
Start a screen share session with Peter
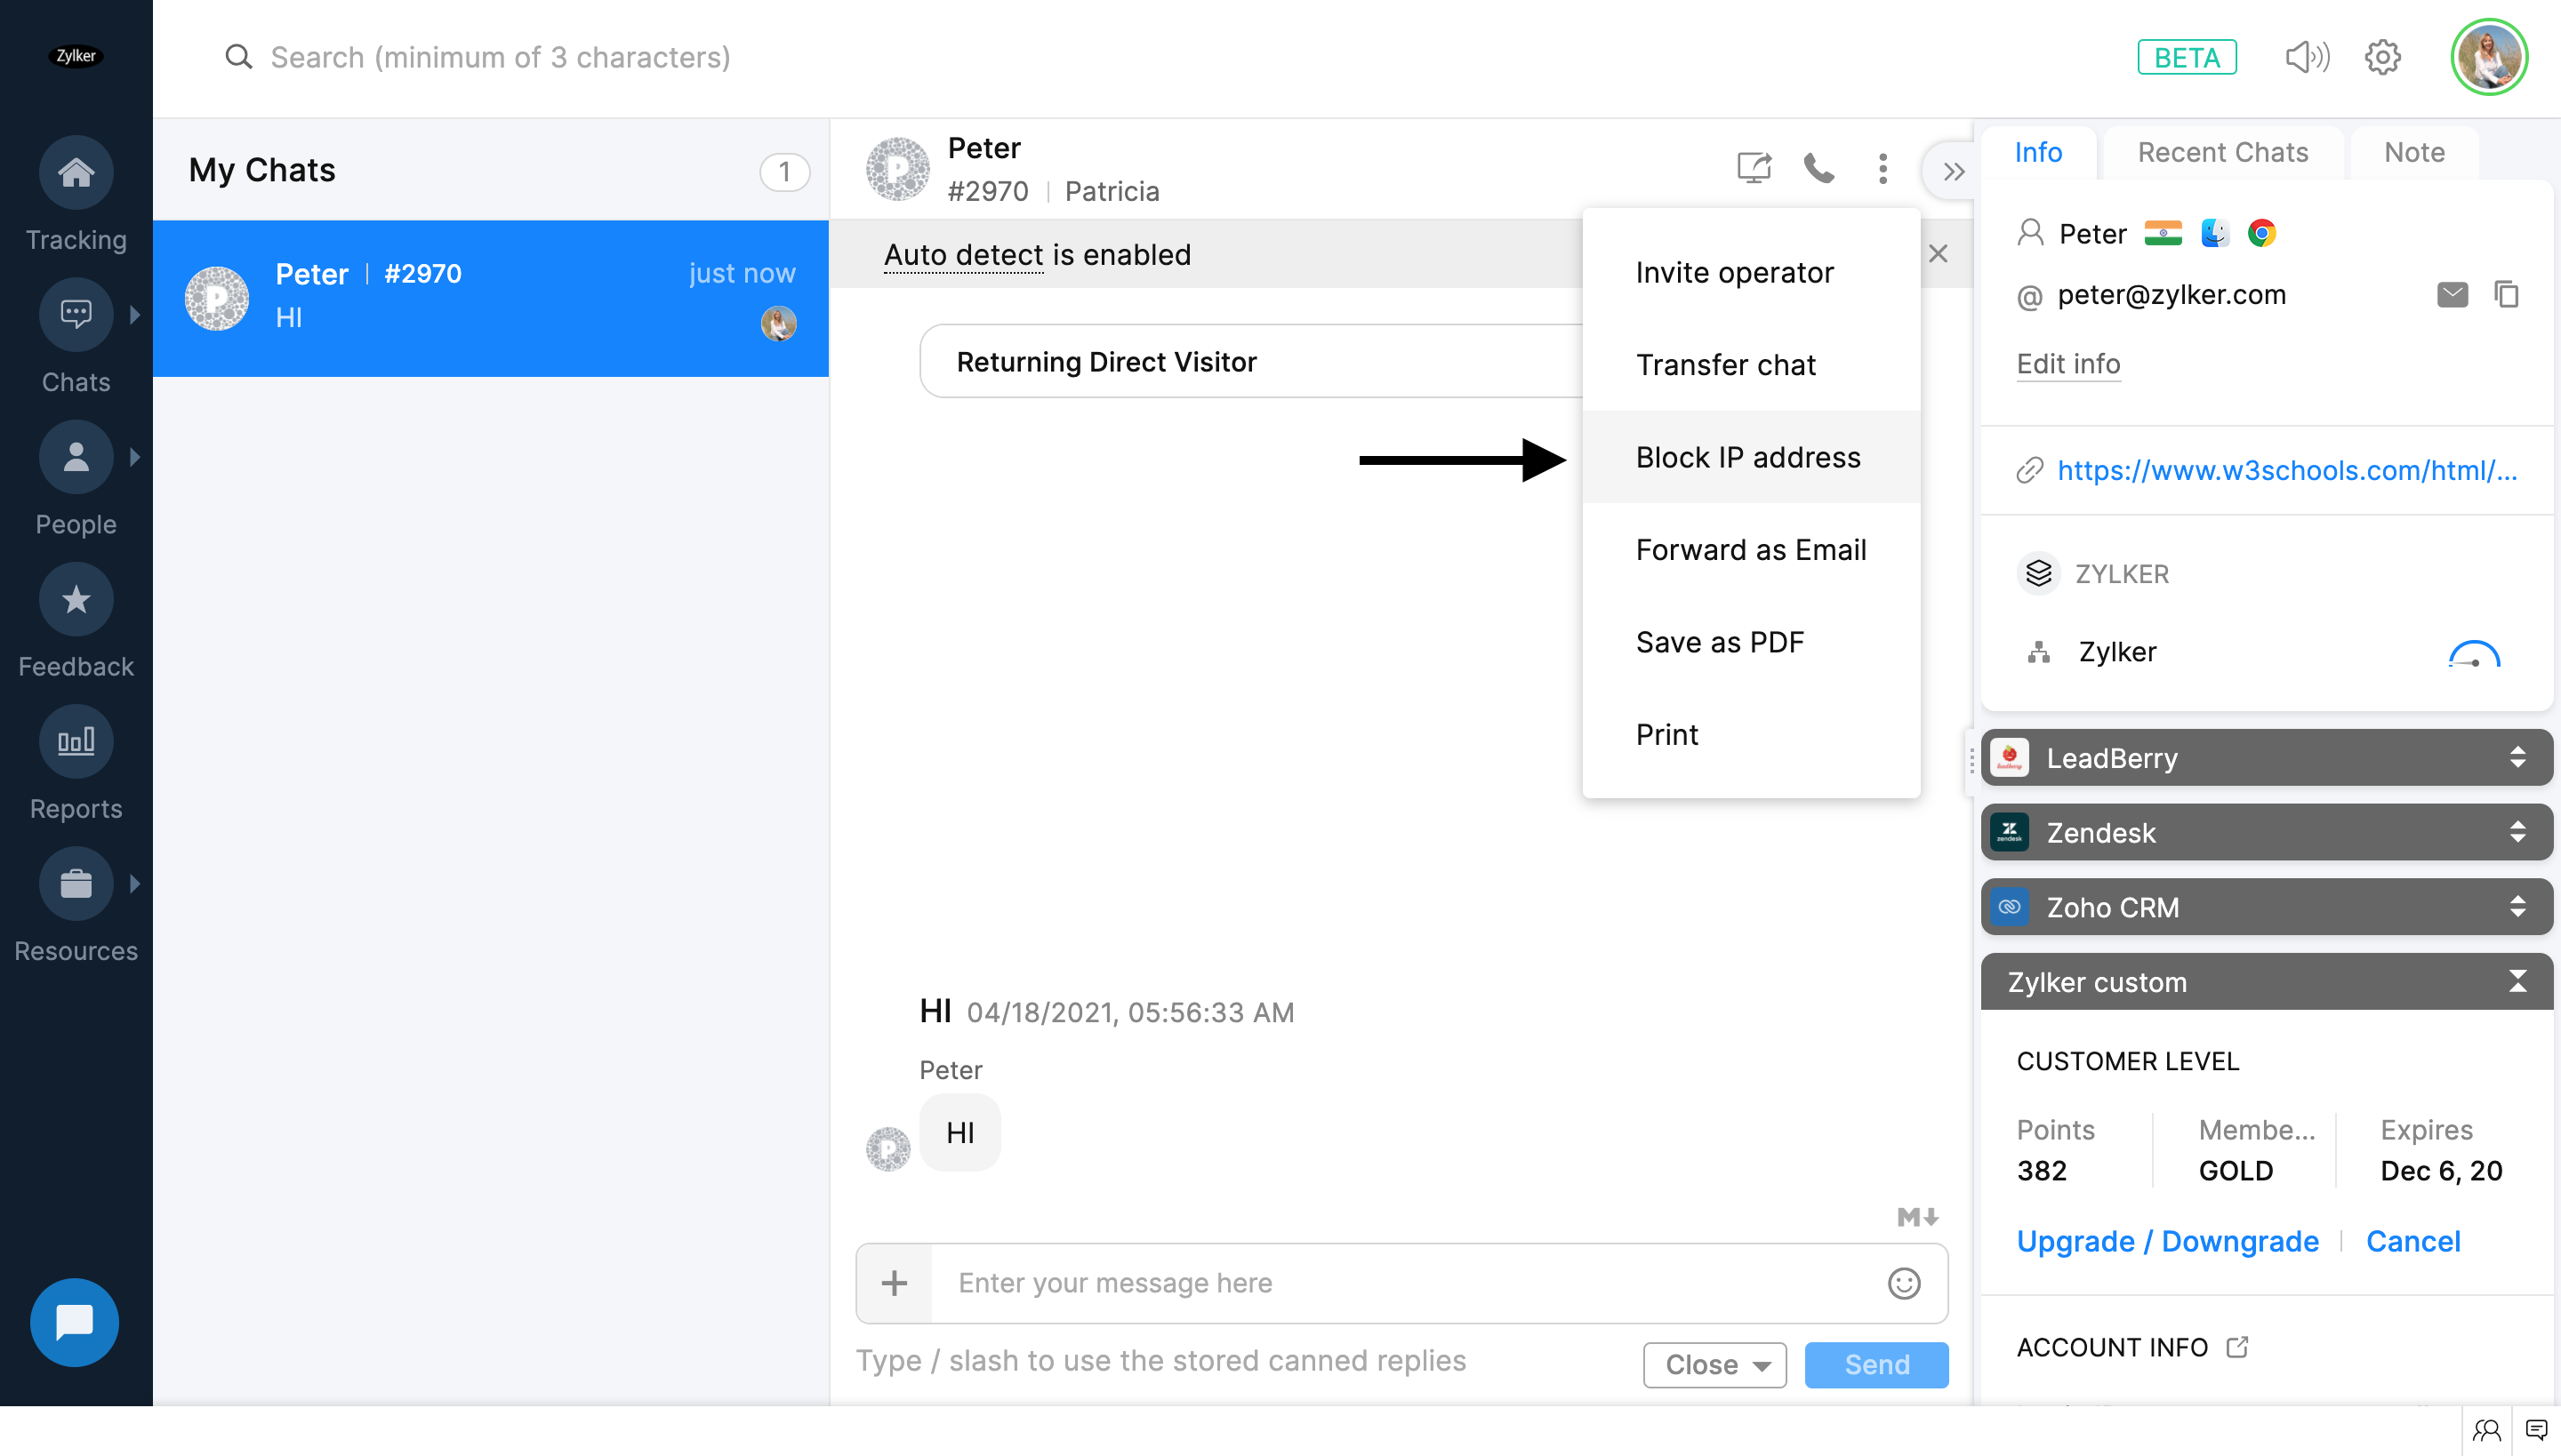pos(1754,168)
